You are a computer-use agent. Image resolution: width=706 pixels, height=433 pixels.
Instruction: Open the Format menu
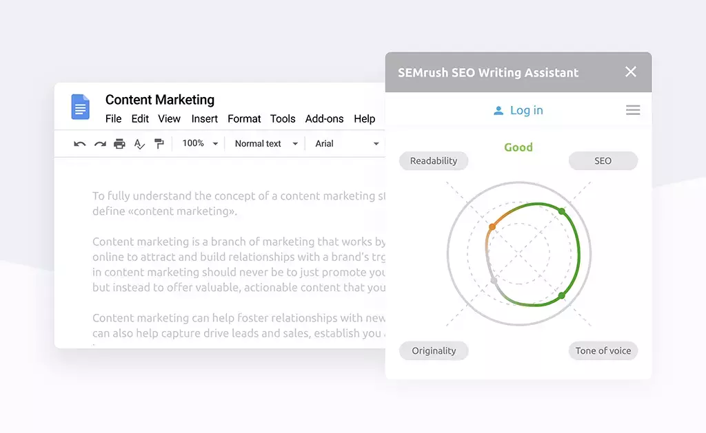tap(244, 118)
